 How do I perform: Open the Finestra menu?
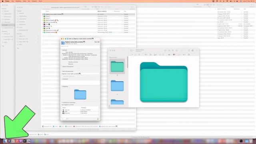tap(34, 1)
